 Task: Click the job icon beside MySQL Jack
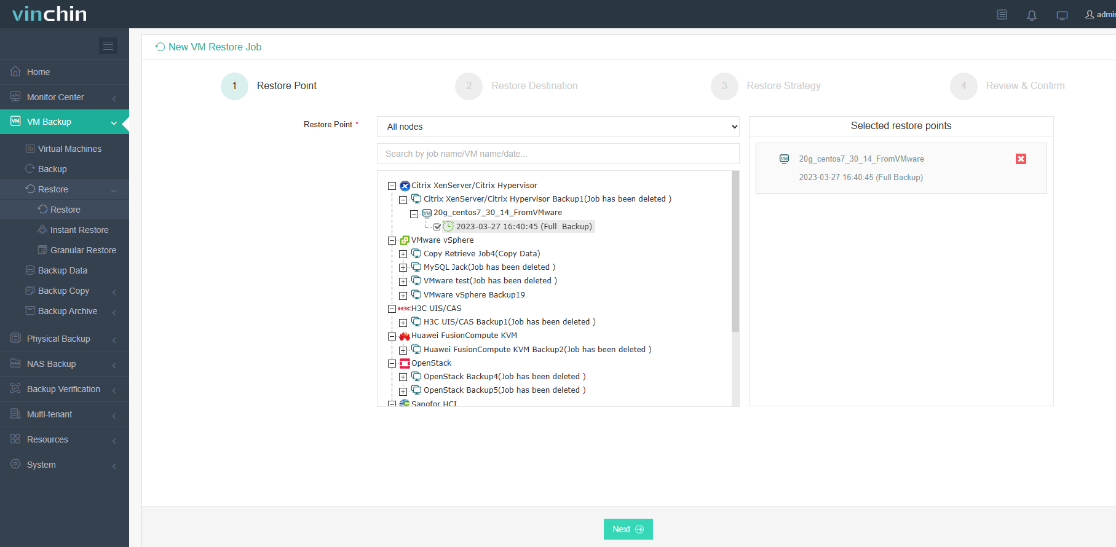[x=416, y=267]
